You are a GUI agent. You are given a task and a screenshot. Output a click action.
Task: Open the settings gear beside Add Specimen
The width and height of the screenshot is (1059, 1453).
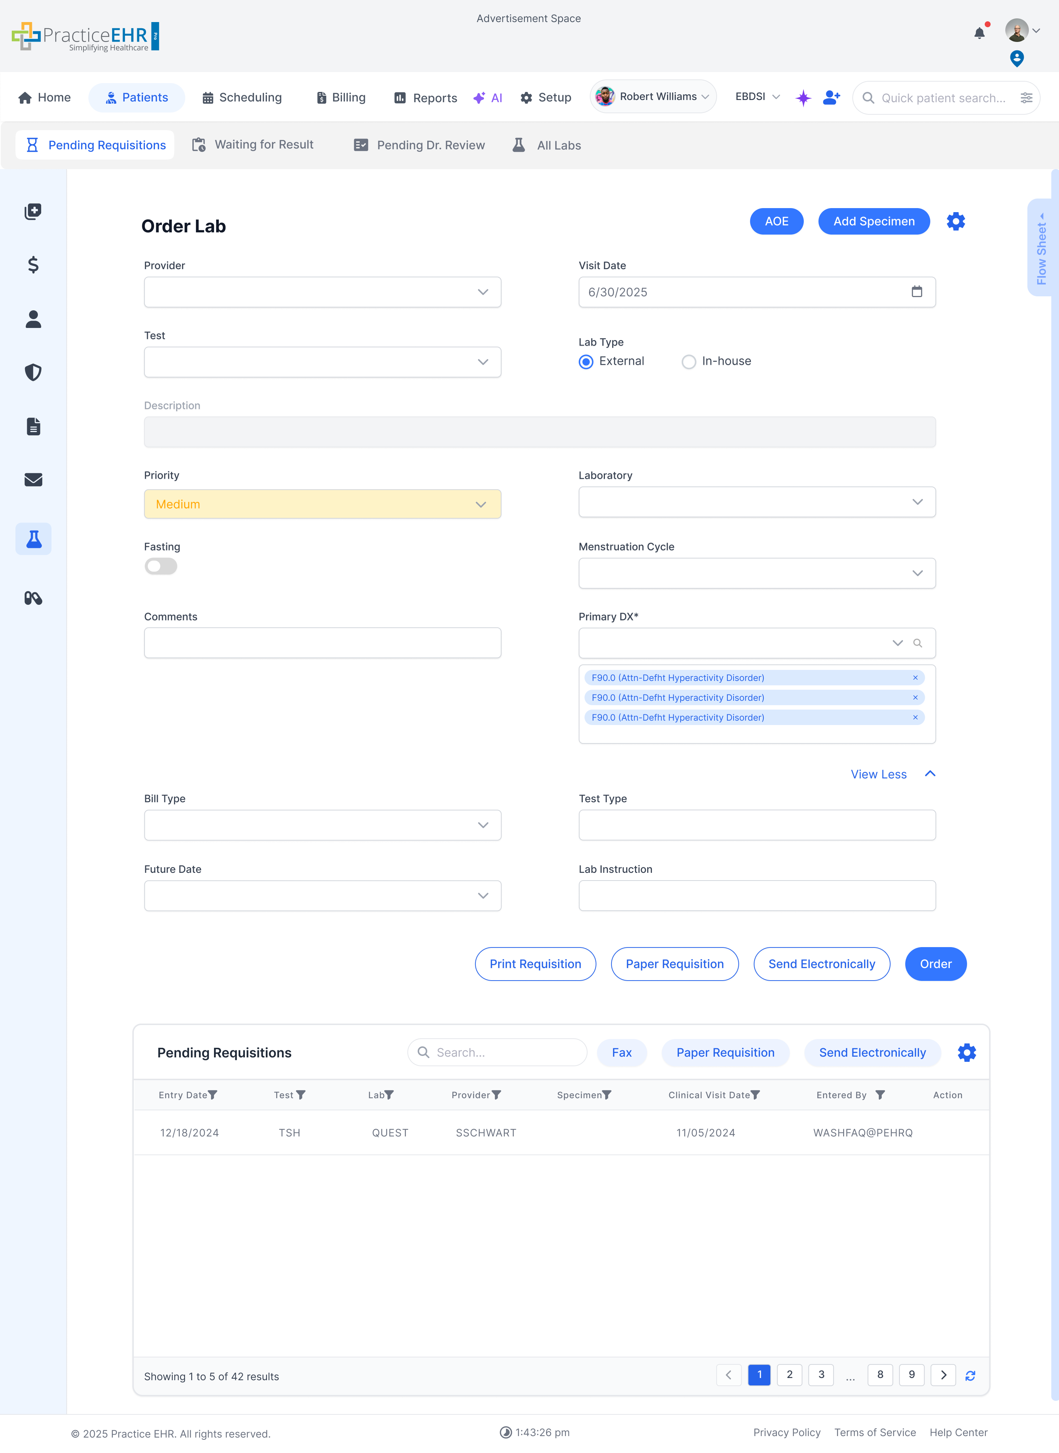pyautogui.click(x=955, y=221)
